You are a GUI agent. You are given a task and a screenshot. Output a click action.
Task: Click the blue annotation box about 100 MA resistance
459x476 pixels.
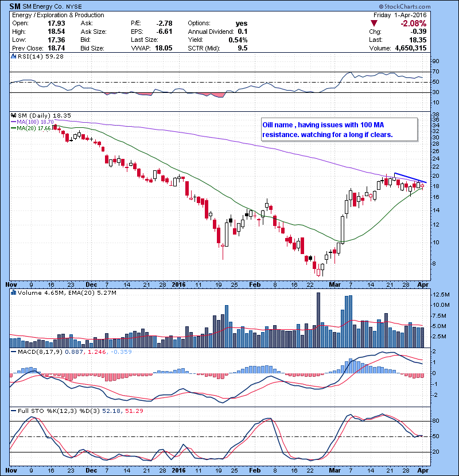coord(339,130)
